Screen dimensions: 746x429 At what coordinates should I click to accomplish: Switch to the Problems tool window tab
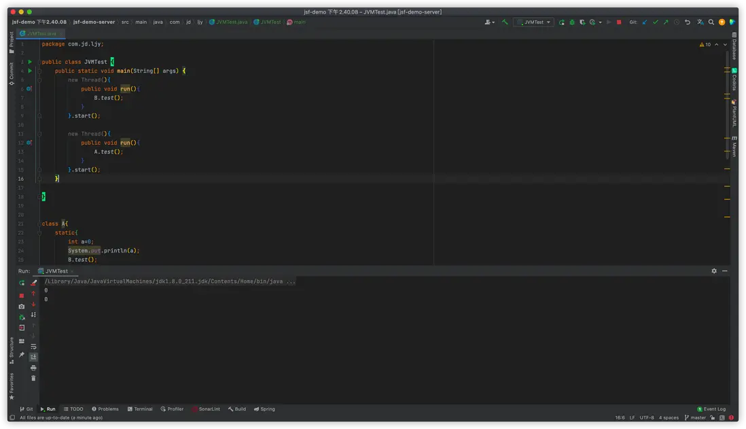[x=105, y=409]
